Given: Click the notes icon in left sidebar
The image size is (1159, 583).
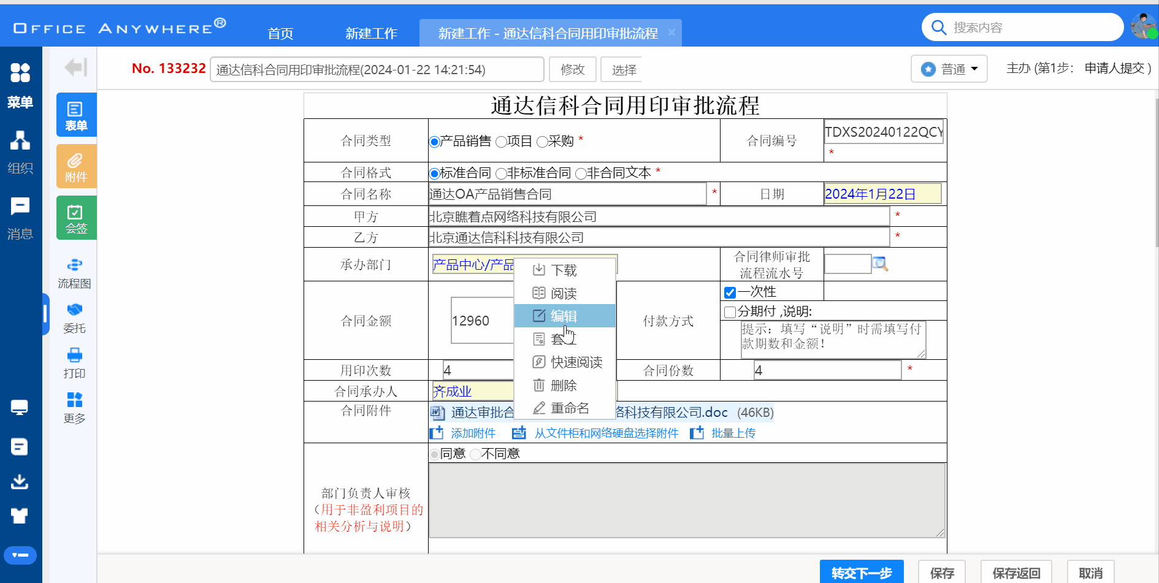Looking at the screenshot, I should 20,447.
